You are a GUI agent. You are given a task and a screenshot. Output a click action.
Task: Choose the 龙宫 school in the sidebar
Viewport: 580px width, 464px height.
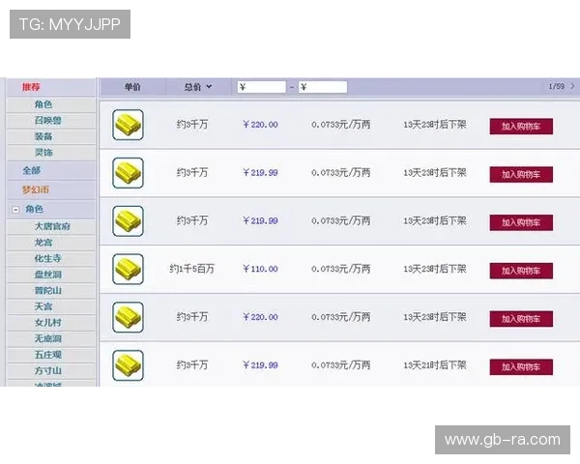click(43, 243)
